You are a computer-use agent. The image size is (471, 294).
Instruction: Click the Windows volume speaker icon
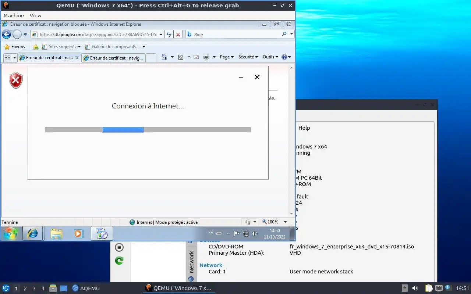tap(255, 233)
